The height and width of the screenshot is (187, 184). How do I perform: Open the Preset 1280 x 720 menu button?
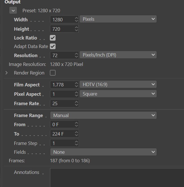pos(13,11)
